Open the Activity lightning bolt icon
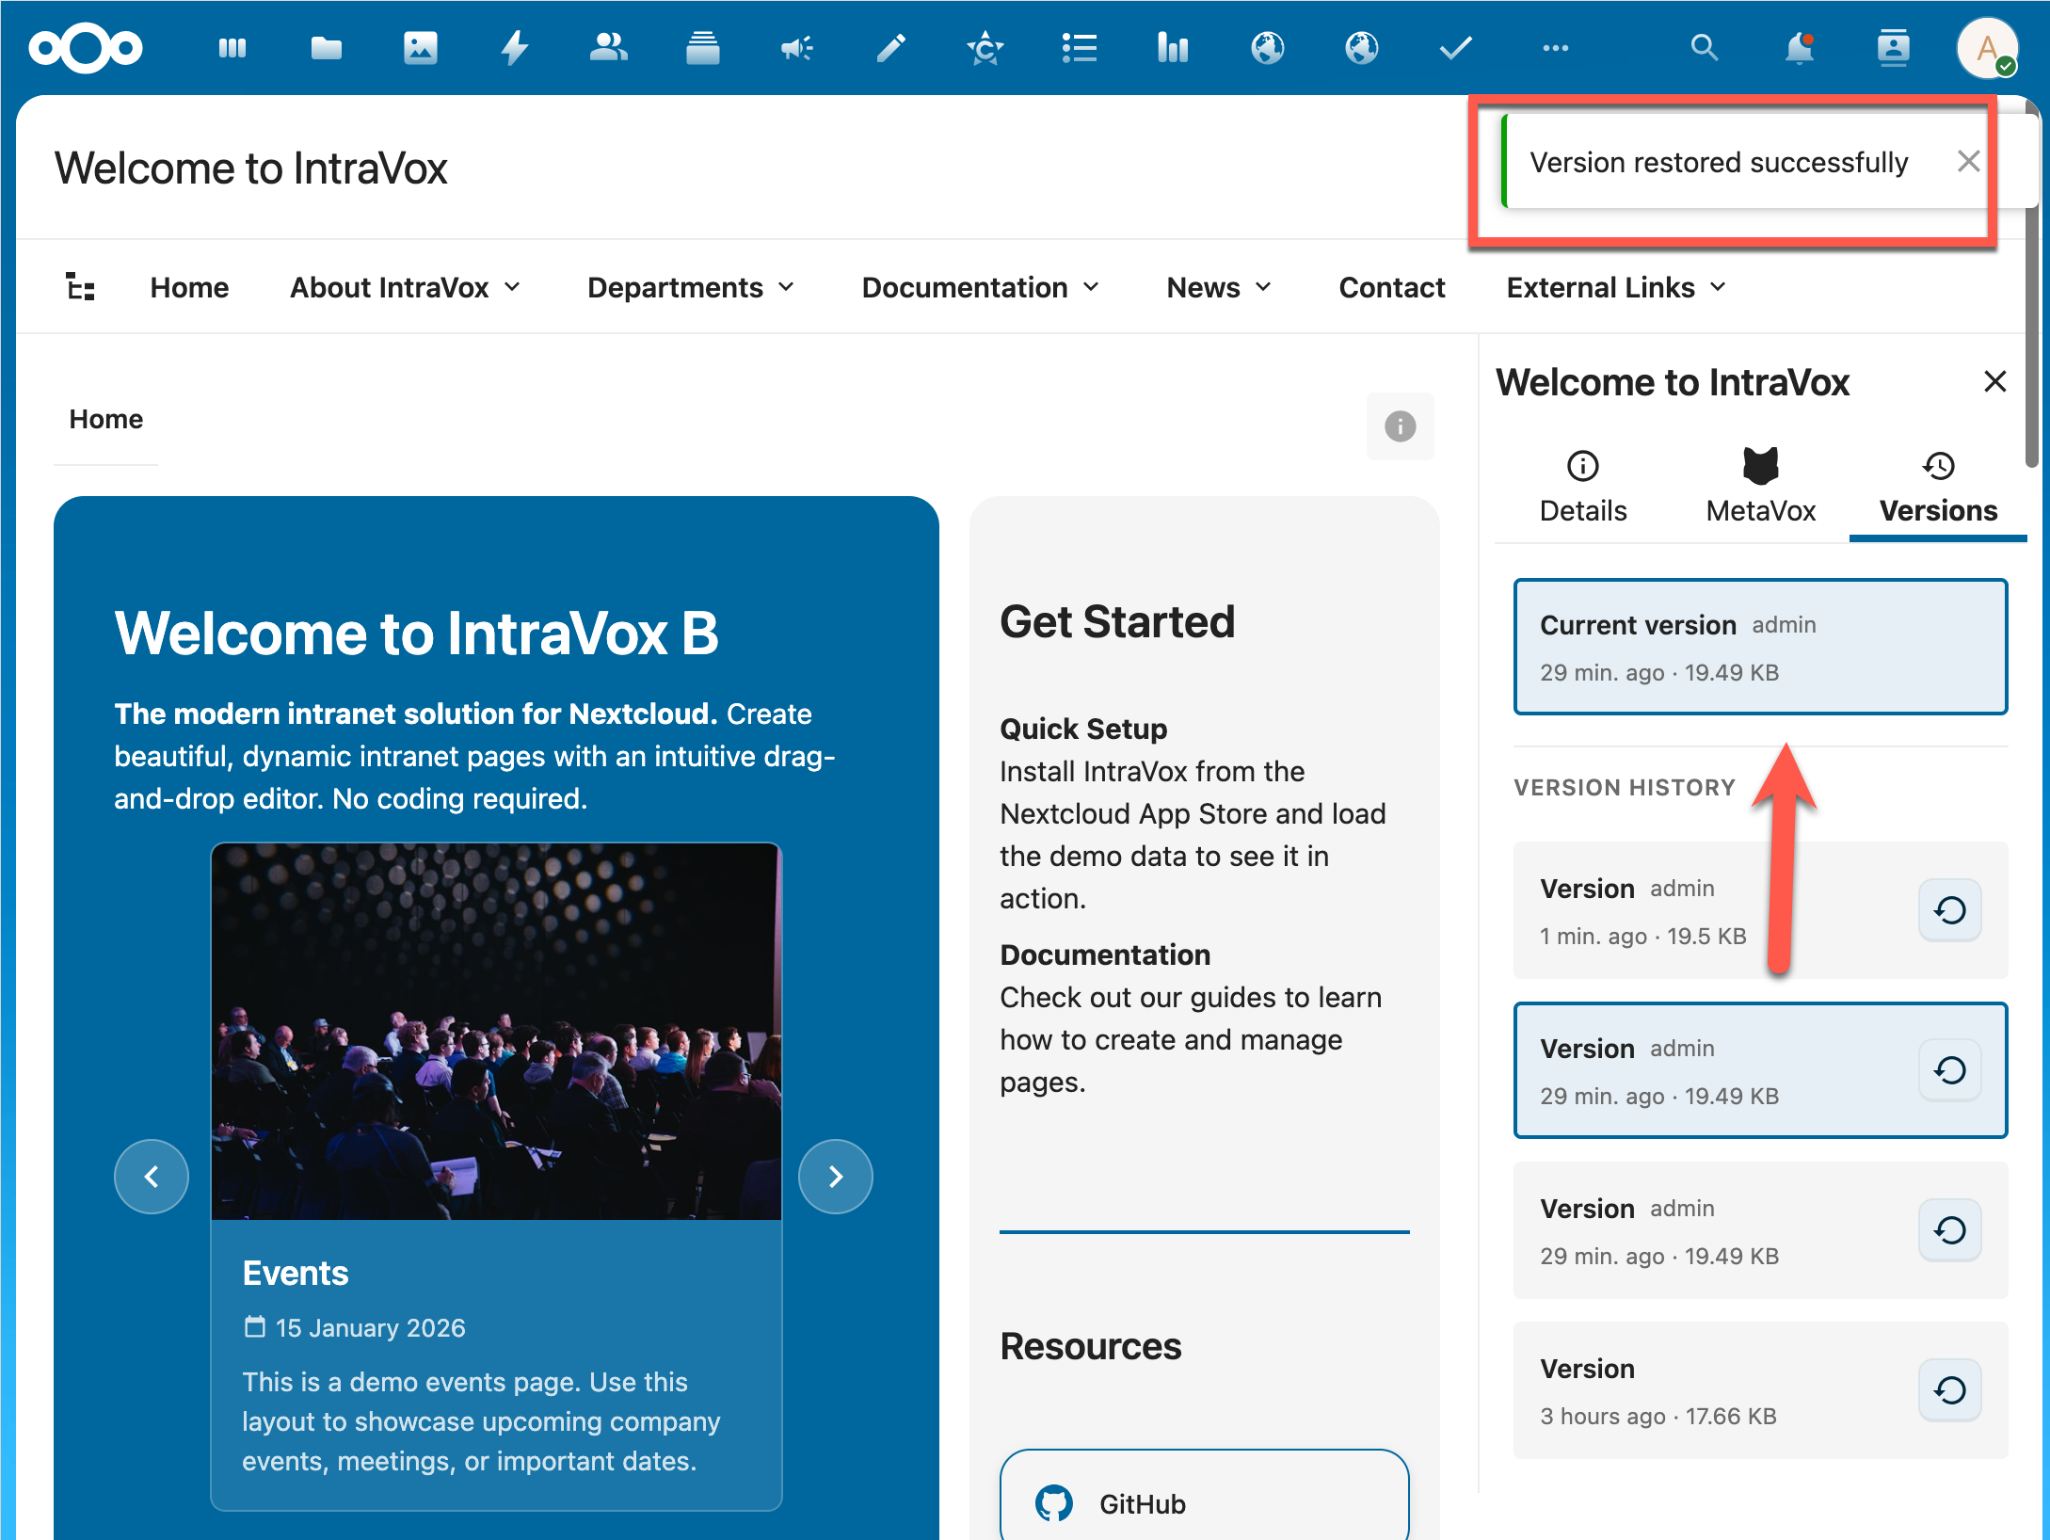The image size is (2050, 1540). pyautogui.click(x=515, y=48)
